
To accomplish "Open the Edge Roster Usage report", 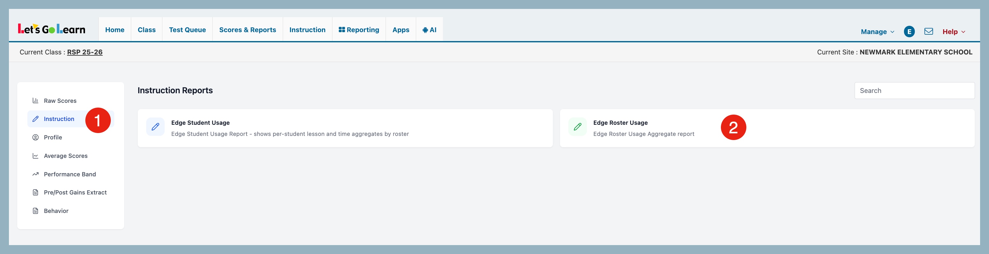I will pyautogui.click(x=620, y=123).
